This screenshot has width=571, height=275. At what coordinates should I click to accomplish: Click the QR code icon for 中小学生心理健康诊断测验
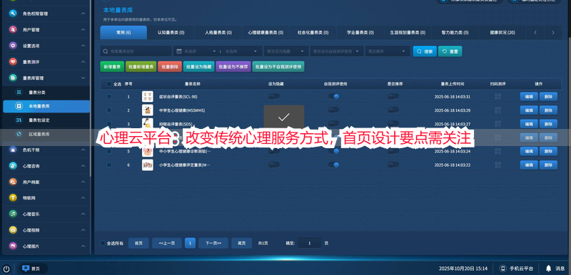[x=497, y=151]
